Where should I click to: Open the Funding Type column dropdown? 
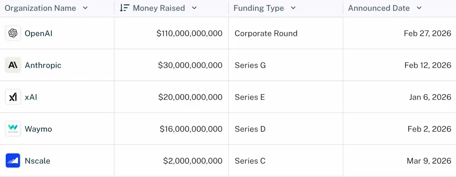click(x=293, y=8)
